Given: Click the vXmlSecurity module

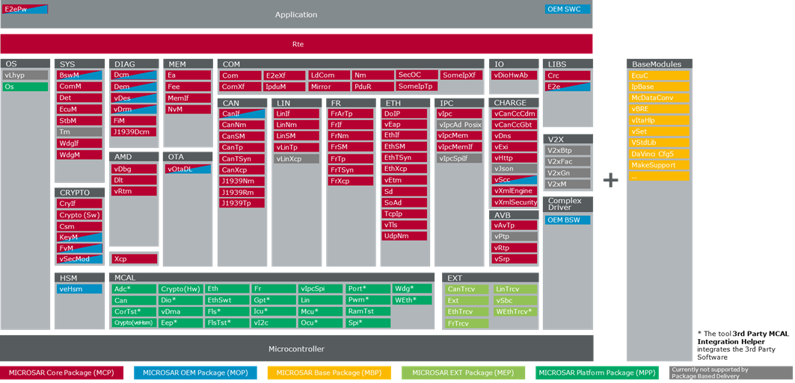Looking at the screenshot, I should pyautogui.click(x=514, y=202).
